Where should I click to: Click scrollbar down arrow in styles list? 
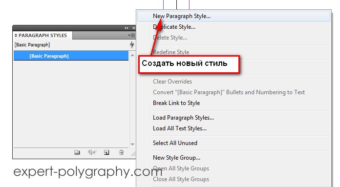point(132,145)
